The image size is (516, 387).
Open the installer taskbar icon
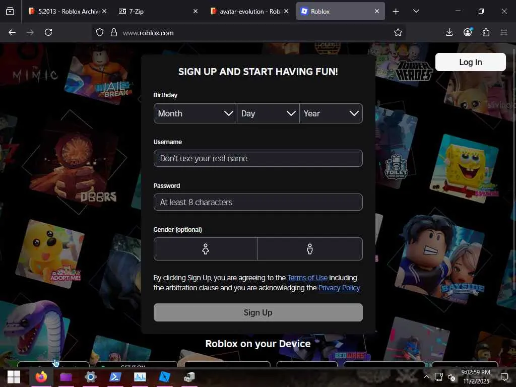189,377
